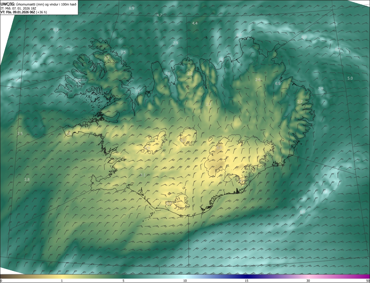
Task: Click the 3.5 value label on the map
Action: tap(20, 133)
